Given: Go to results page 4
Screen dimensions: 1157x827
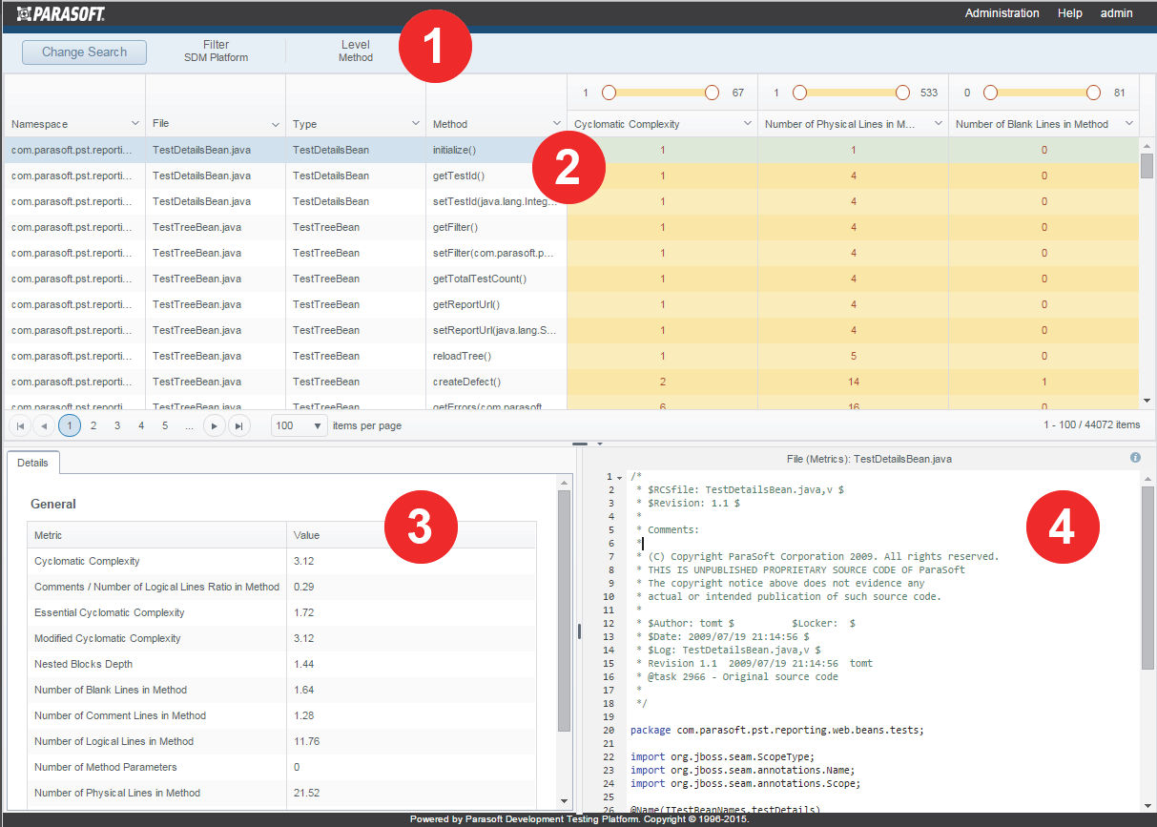Looking at the screenshot, I should 141,425.
